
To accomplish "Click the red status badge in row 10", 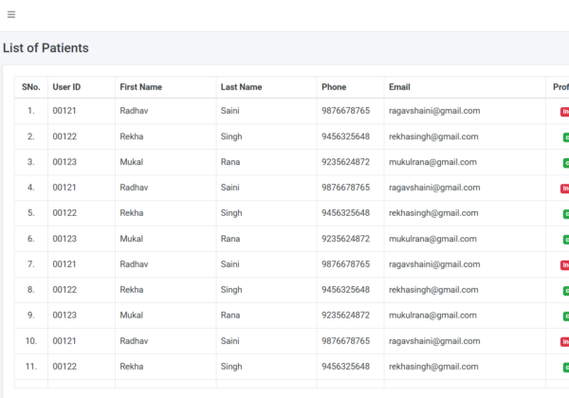I will coord(564,341).
